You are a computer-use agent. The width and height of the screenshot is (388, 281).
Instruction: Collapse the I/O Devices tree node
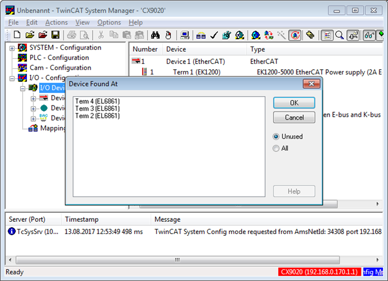(x=22, y=89)
